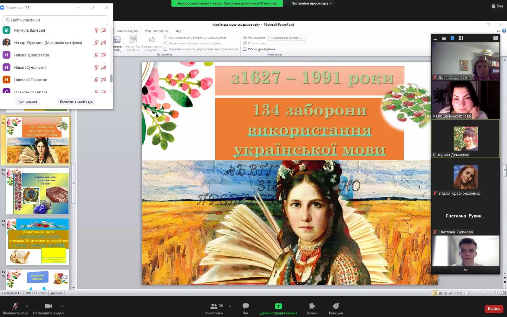The height and width of the screenshot is (317, 507).
Task: Open the Показать на monitor combo box
Action: point(286,43)
